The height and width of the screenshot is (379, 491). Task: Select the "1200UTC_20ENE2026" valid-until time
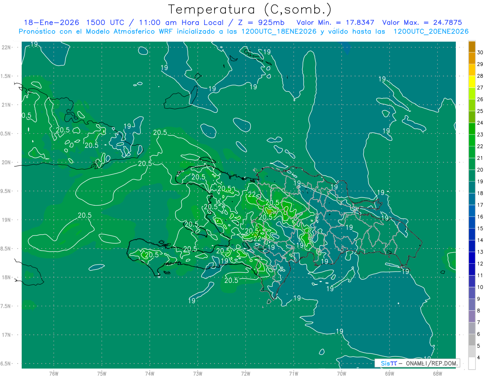pos(430,31)
